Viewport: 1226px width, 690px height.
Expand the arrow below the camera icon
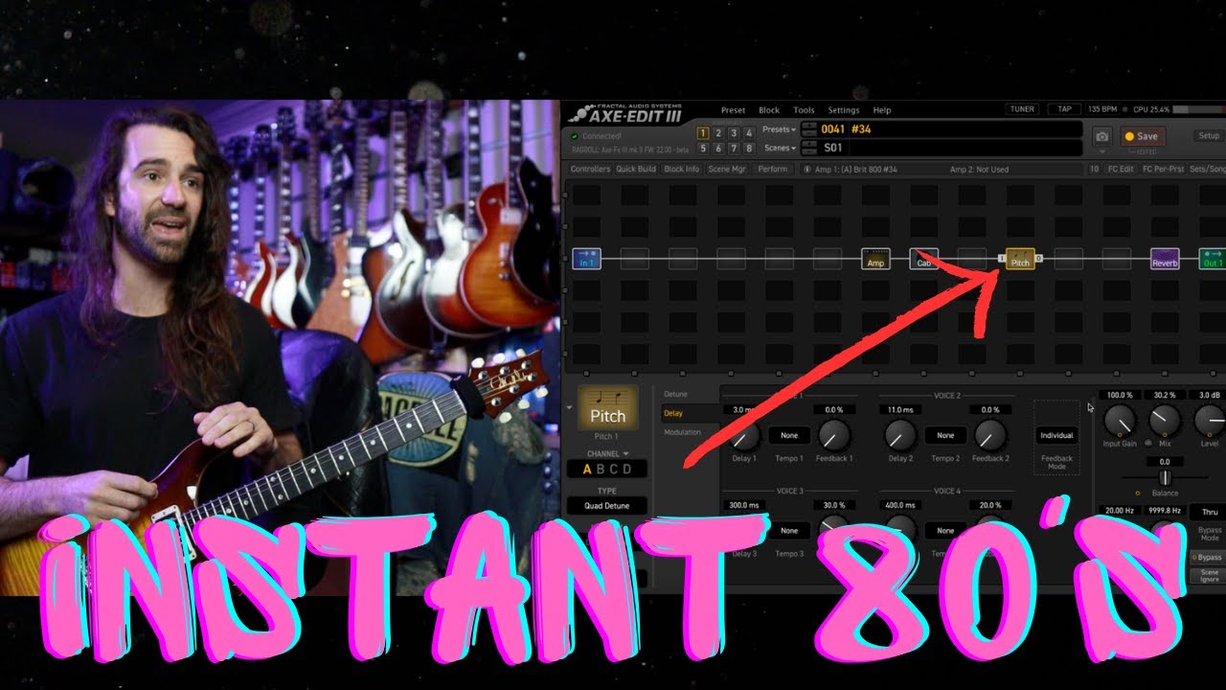coord(1102,152)
